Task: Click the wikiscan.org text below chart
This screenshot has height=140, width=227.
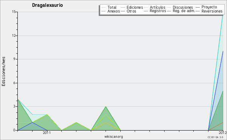Action: coord(113,137)
